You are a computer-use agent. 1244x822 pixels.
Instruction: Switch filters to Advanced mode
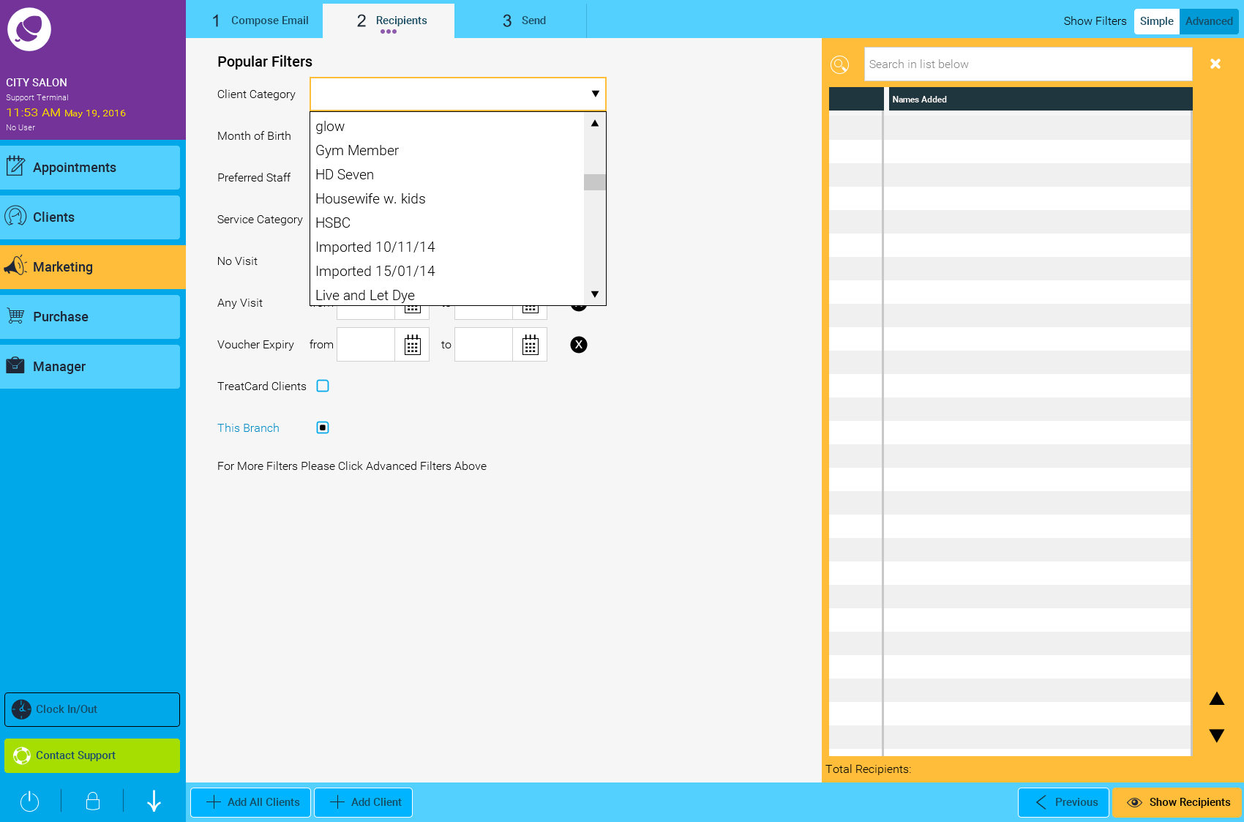[1209, 21]
